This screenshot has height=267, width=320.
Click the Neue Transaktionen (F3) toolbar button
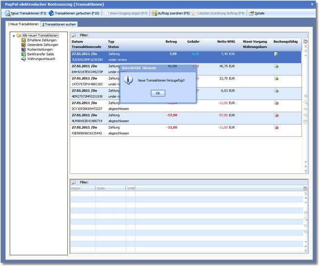coord(26,13)
